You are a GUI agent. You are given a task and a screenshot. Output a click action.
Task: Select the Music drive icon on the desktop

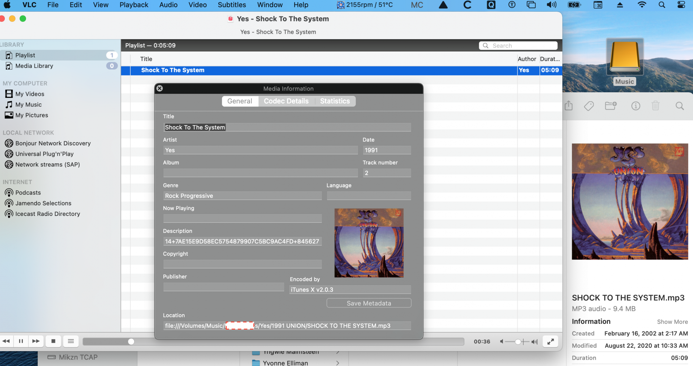(x=625, y=56)
